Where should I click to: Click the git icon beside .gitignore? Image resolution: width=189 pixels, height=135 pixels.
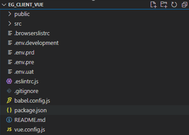(x=9, y=91)
